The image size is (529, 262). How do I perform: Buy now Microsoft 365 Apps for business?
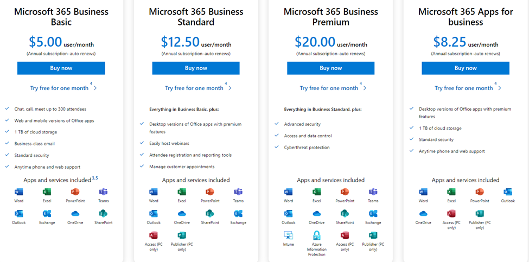point(466,68)
